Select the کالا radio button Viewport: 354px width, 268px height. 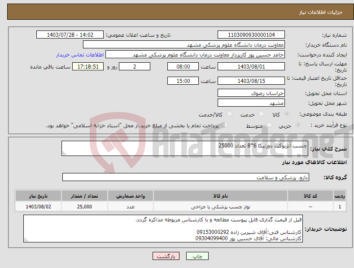pyautogui.click(x=287, y=114)
